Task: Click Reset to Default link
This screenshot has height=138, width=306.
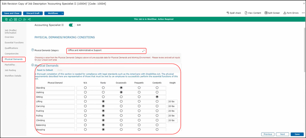Action: click(x=45, y=70)
